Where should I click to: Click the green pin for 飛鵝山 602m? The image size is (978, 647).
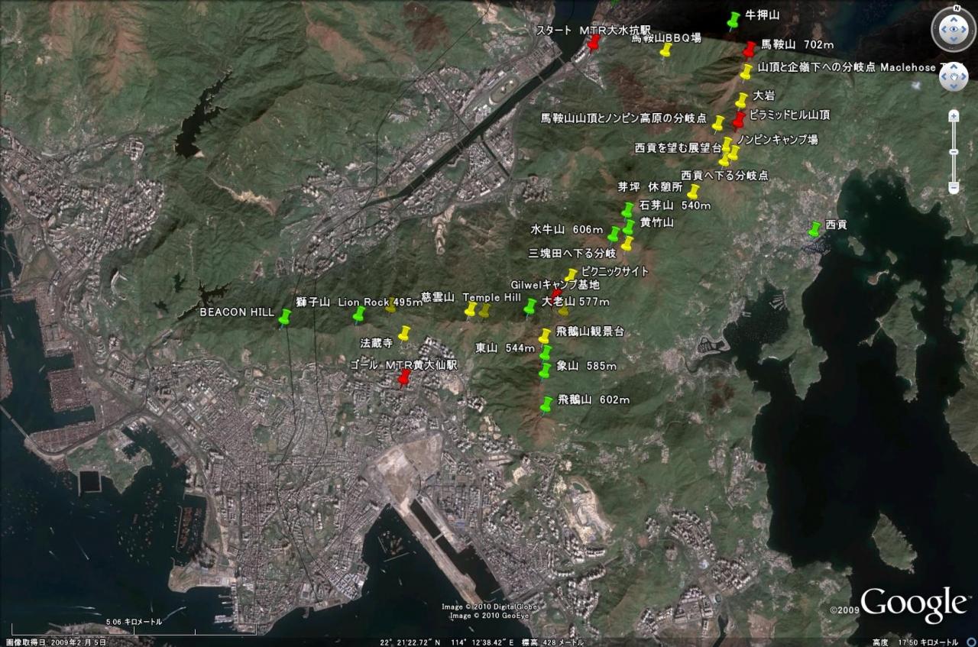[x=546, y=405]
